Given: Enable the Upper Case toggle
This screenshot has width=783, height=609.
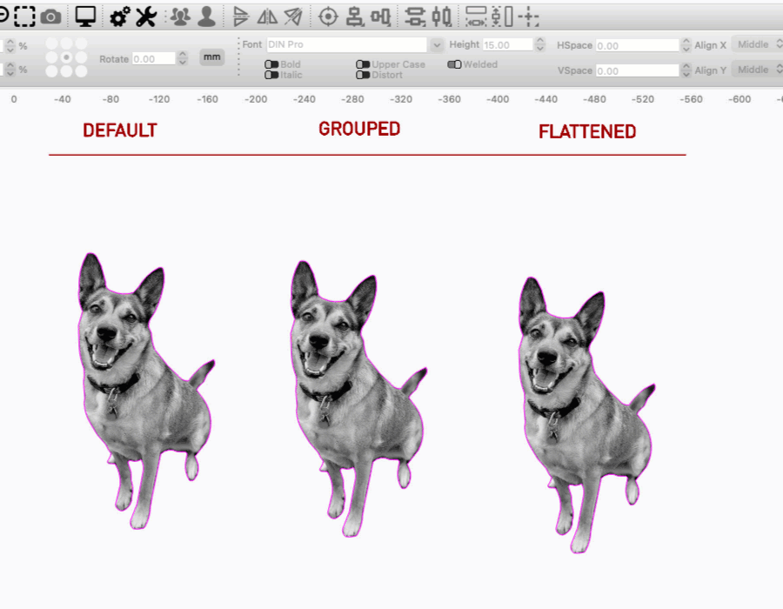Looking at the screenshot, I should tap(363, 64).
